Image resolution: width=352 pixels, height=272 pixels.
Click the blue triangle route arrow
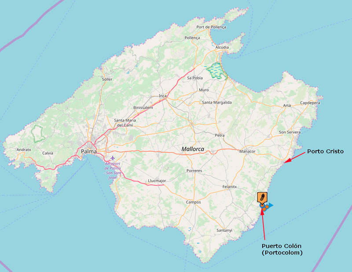pyautogui.click(x=271, y=205)
